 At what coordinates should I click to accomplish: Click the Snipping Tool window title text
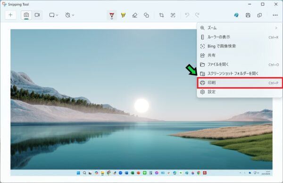click(x=18, y=4)
